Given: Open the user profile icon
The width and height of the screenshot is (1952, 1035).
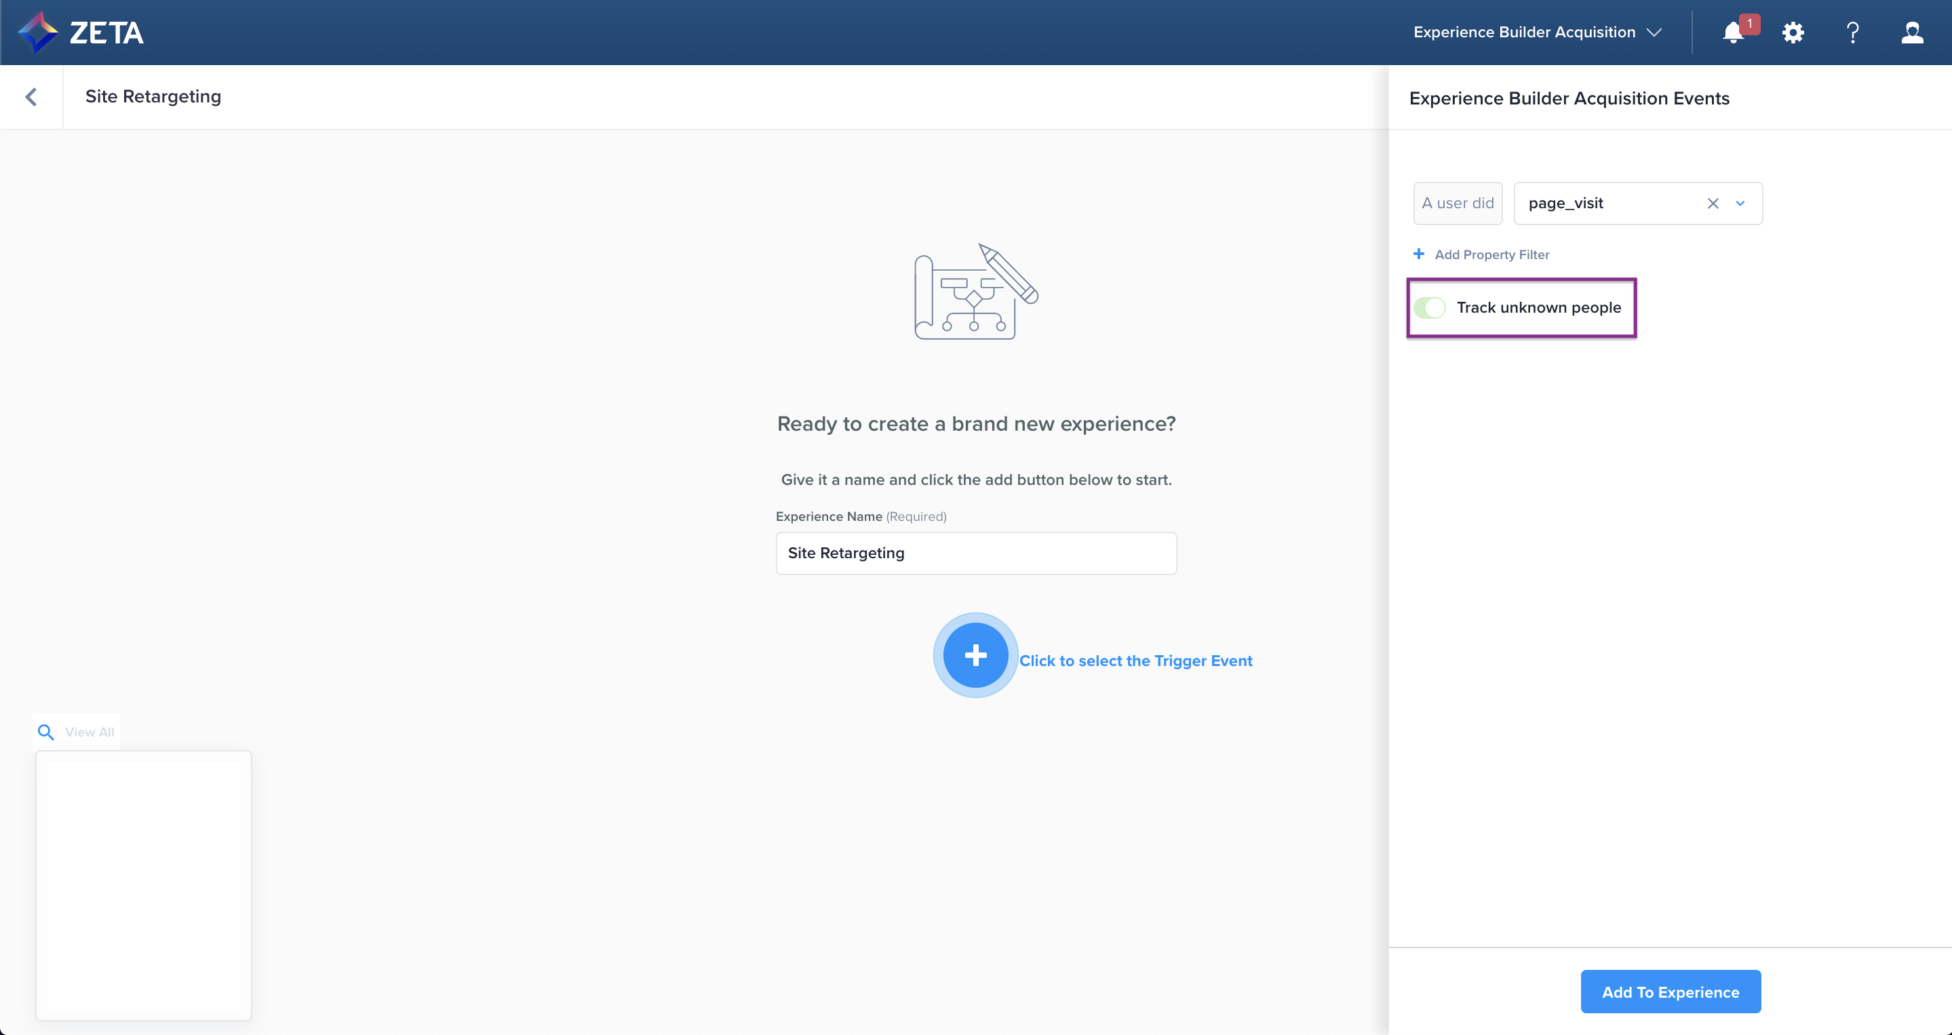Looking at the screenshot, I should pos(1912,33).
